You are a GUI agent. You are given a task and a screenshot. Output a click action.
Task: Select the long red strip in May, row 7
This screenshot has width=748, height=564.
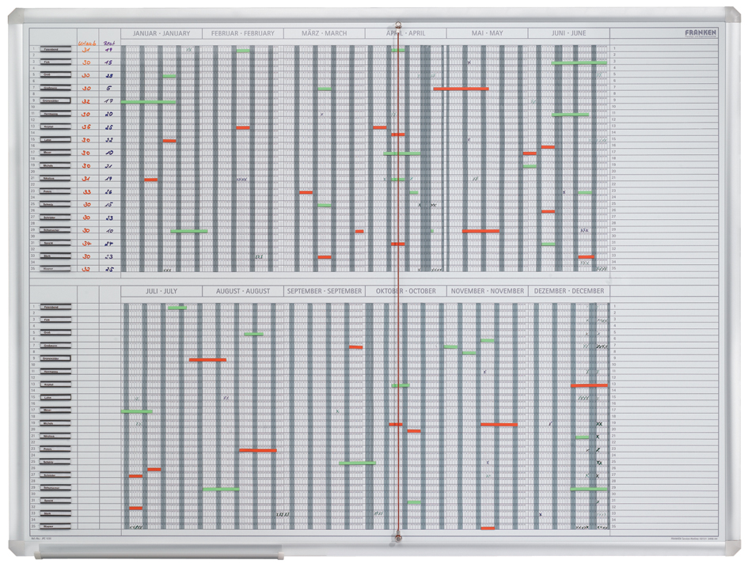[x=461, y=89]
